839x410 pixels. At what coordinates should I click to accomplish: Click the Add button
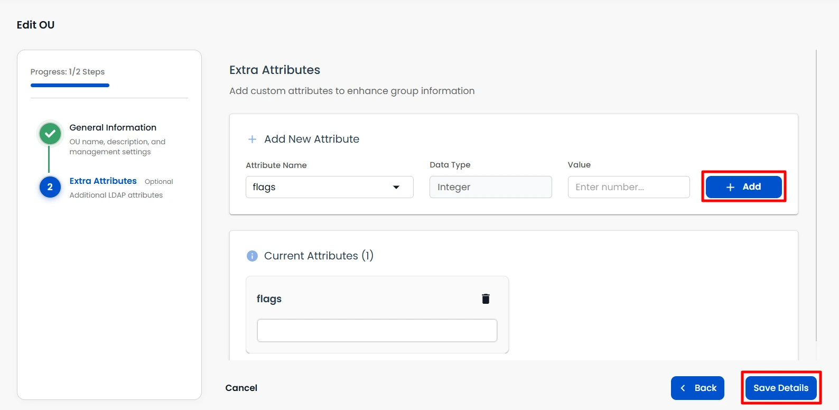743,187
